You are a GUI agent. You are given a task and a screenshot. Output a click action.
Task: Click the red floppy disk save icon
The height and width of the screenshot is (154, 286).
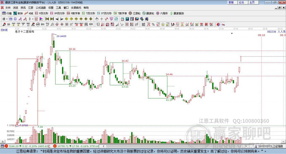(x=137, y=19)
